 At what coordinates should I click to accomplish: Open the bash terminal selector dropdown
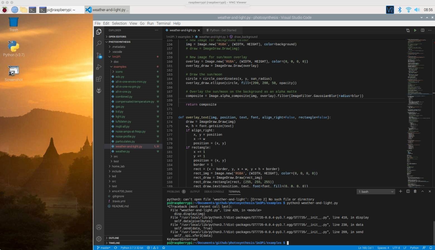376,192
